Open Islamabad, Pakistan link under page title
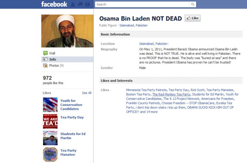This screenshot has width=247, height=163. tap(133, 25)
